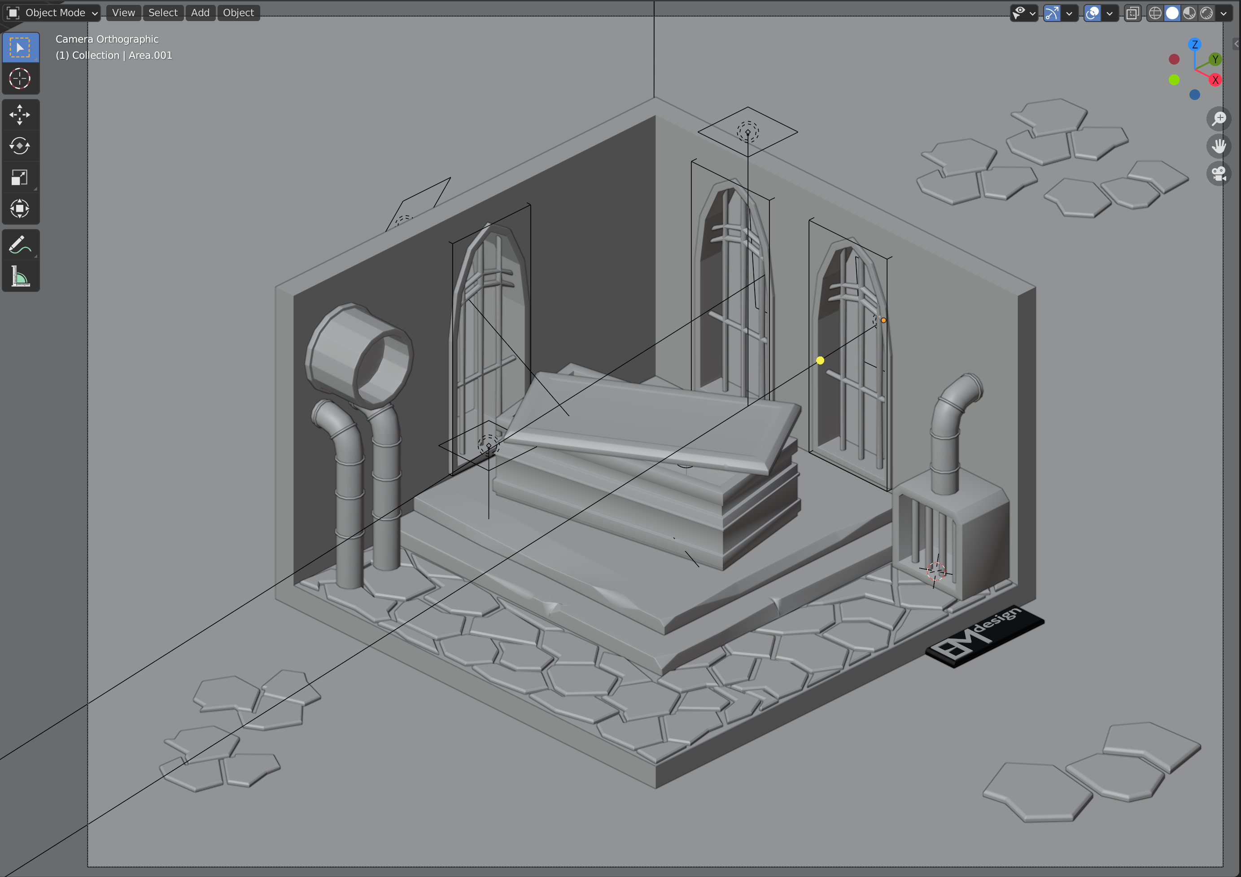Switch to Rendered viewport shading
Viewport: 1241px width, 877px height.
coord(1206,13)
